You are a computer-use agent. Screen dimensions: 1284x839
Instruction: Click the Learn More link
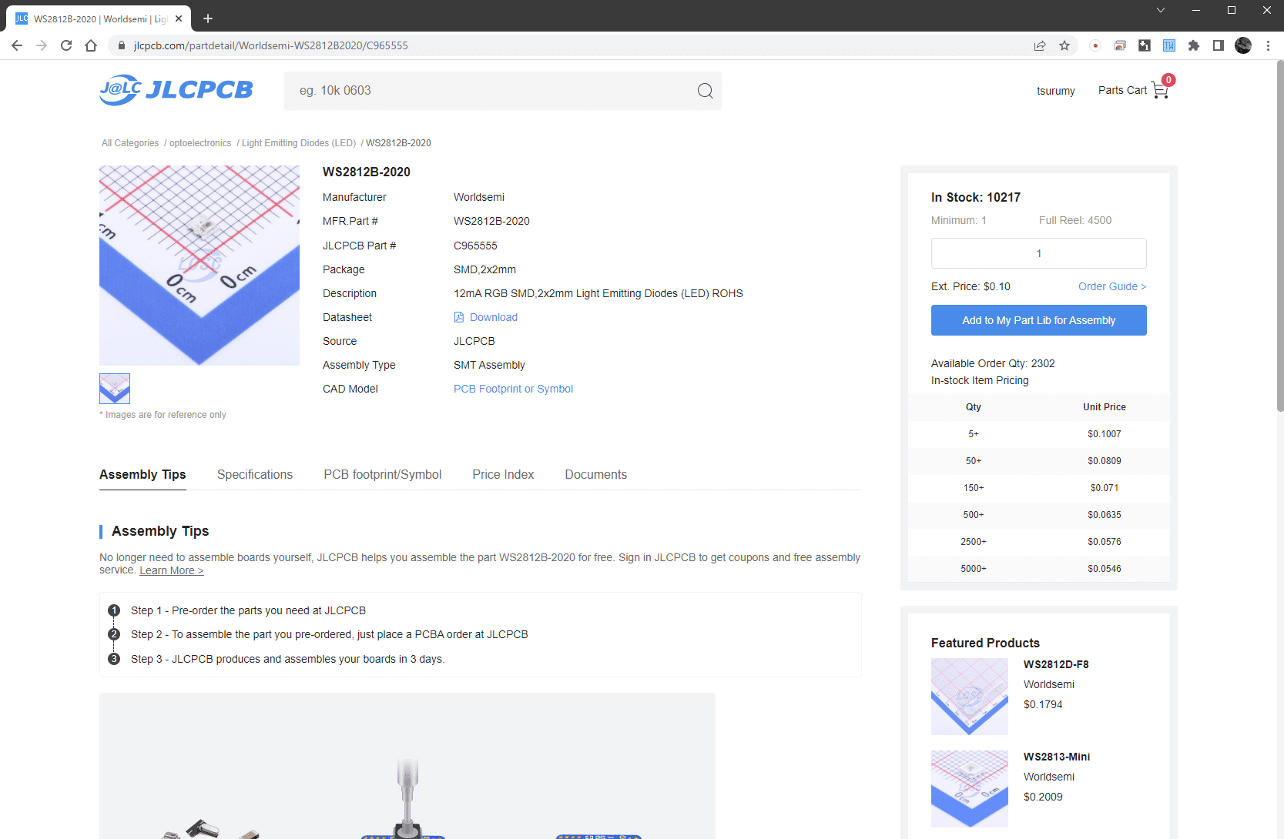coord(172,570)
